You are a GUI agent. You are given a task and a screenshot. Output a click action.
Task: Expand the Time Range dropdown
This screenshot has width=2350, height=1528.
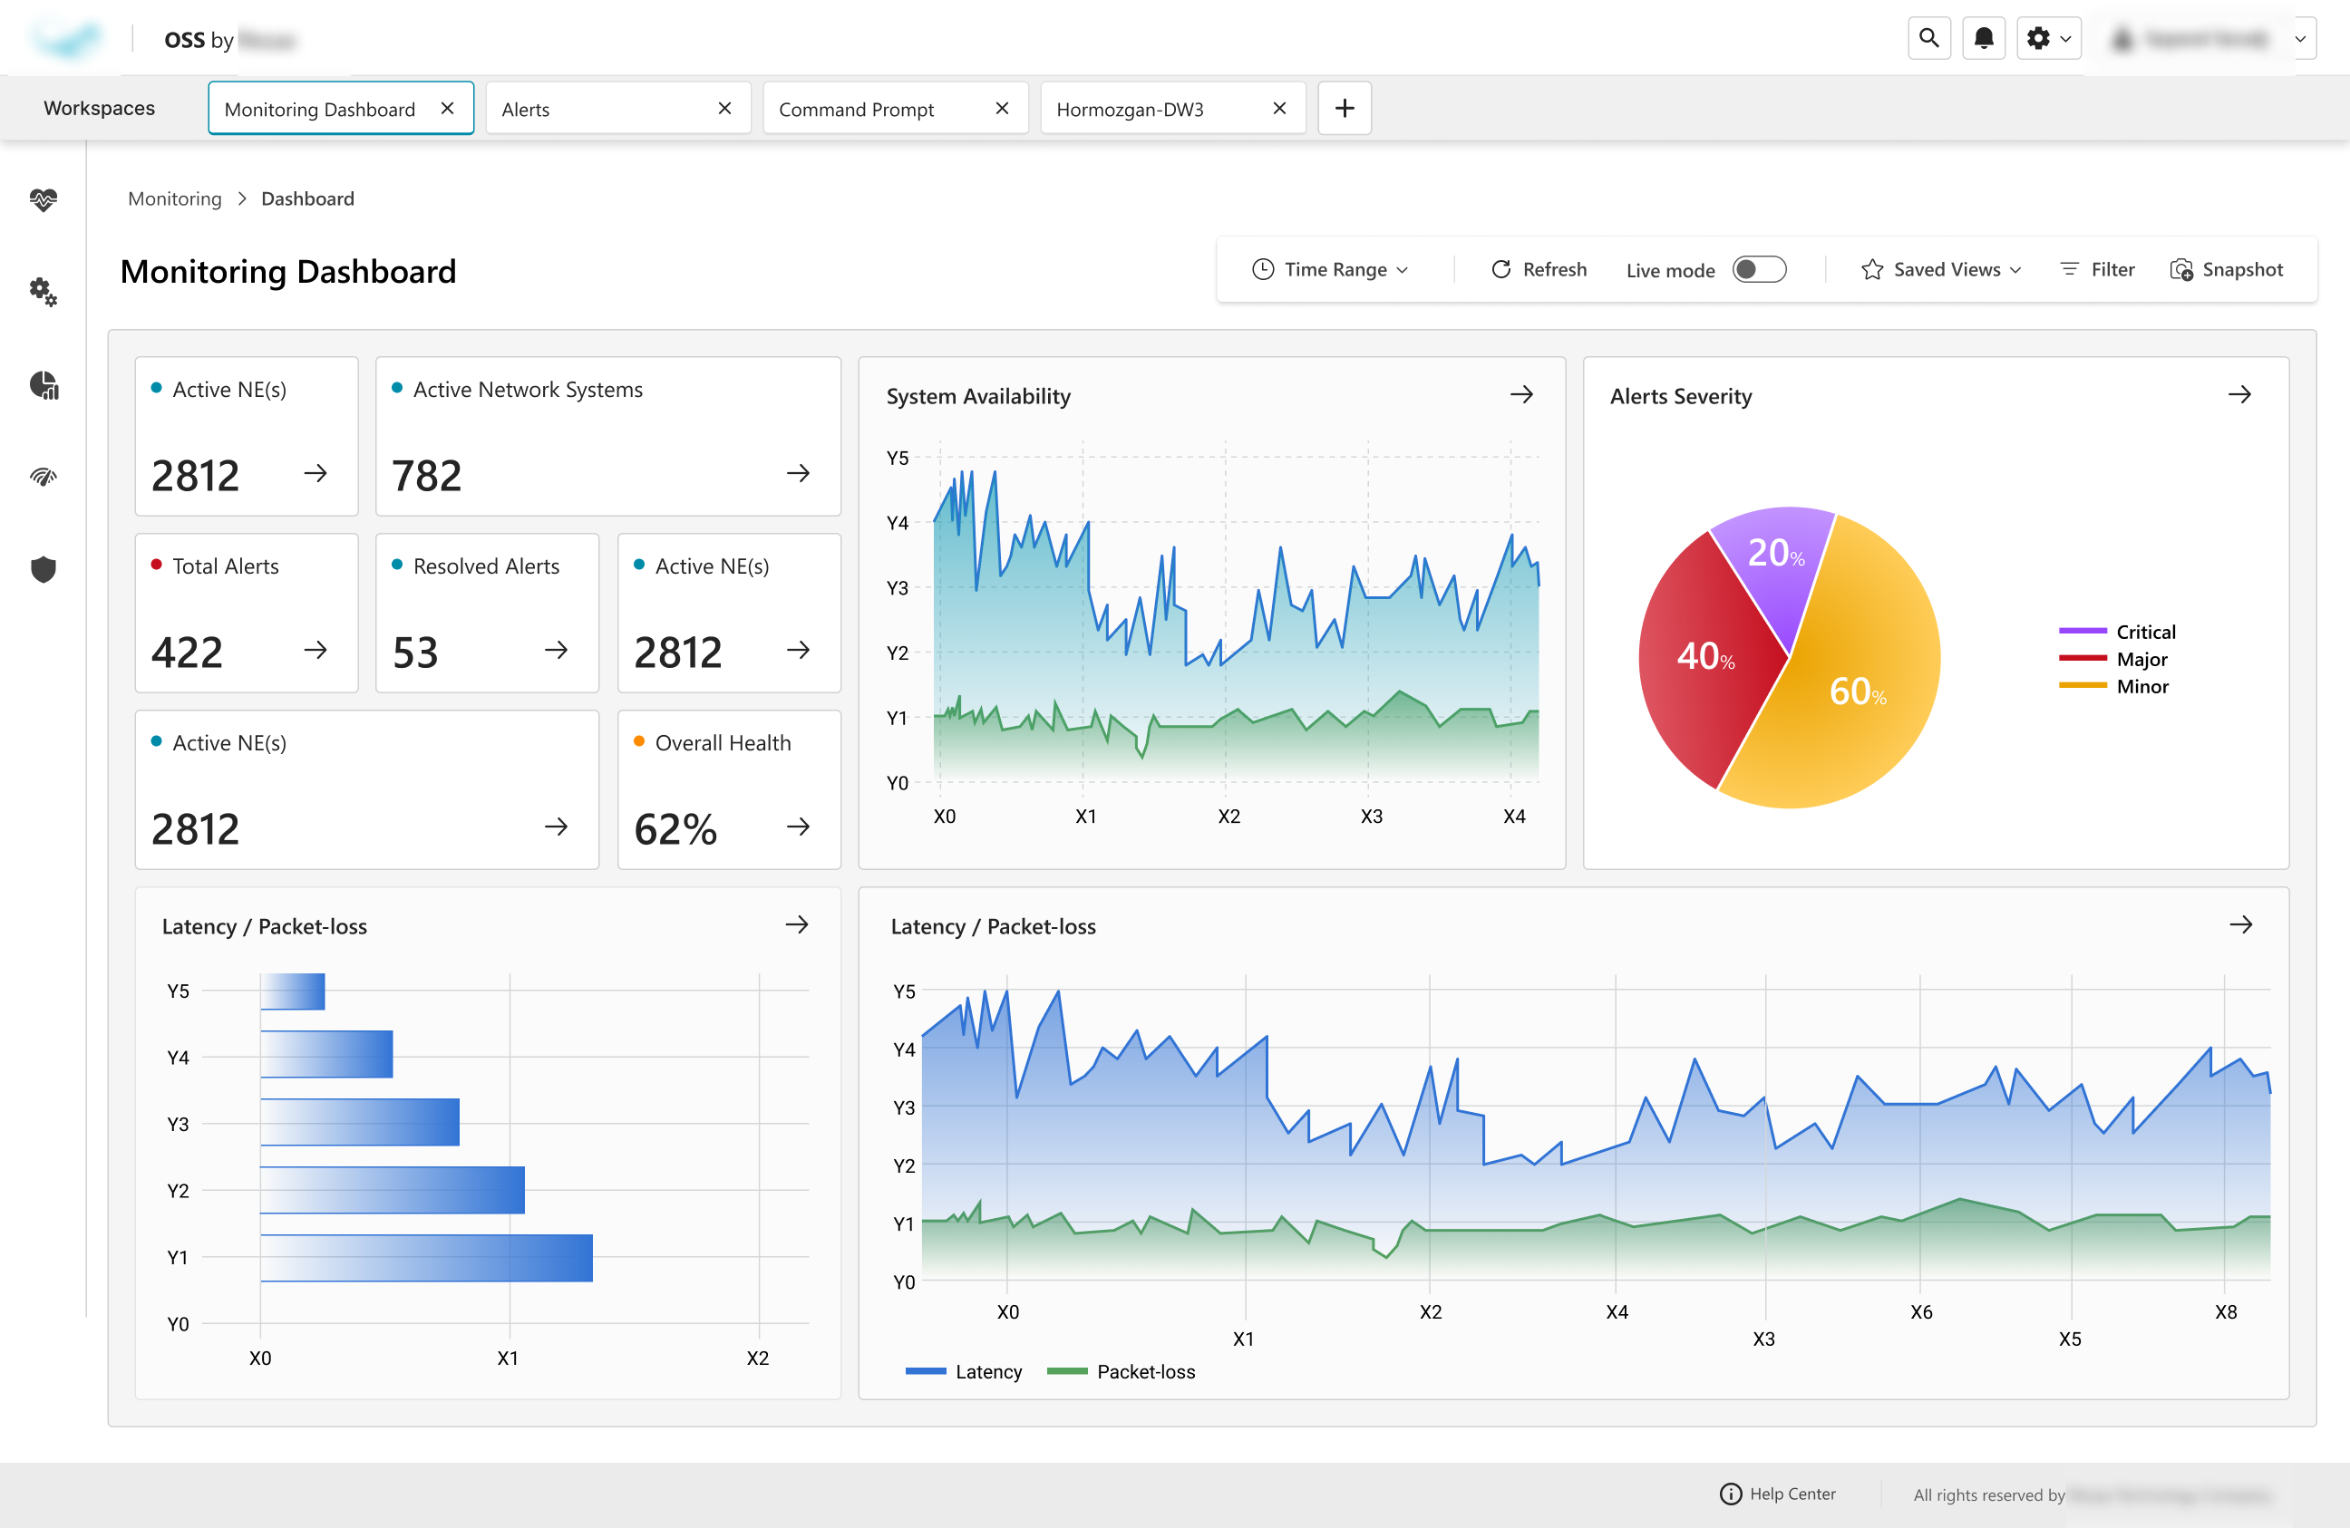point(1330,269)
